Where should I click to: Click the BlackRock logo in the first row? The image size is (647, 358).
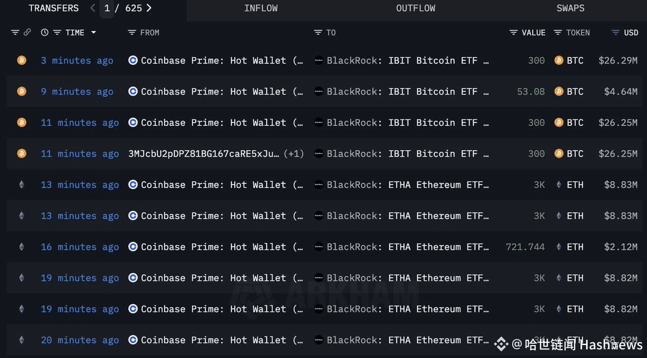pos(319,60)
